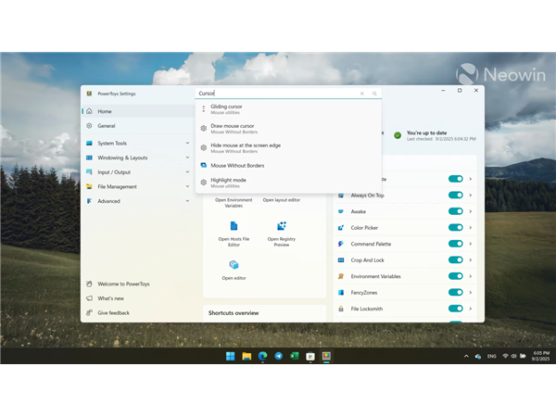Open Microsoft Store from the taskbar
Screen dimensions: 556x417
[310, 356]
